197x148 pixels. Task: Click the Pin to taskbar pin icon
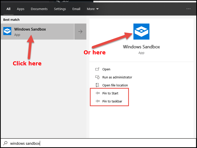tap(97, 101)
